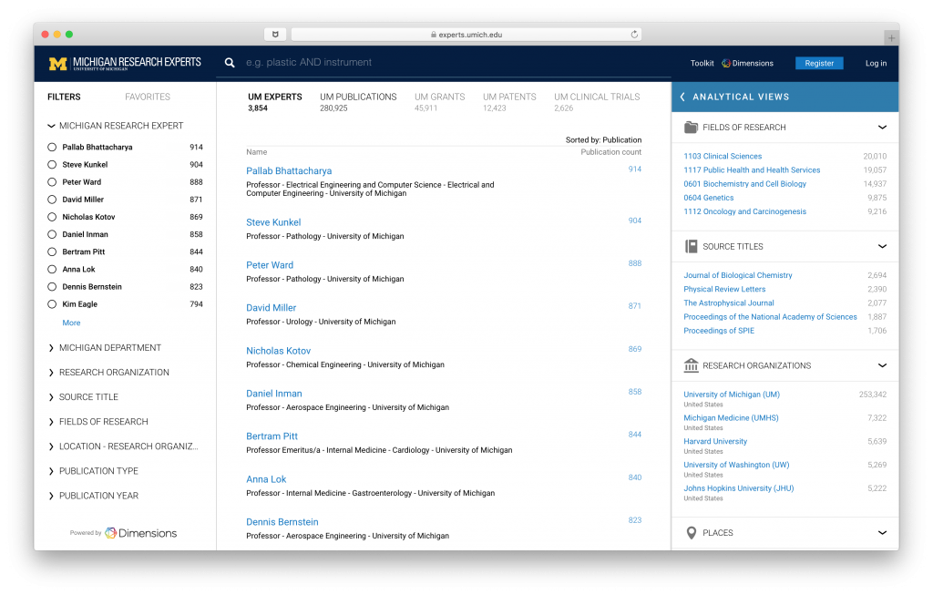933x595 pixels.
Task: Collapse the Source Titles analytical section
Action: tap(882, 246)
